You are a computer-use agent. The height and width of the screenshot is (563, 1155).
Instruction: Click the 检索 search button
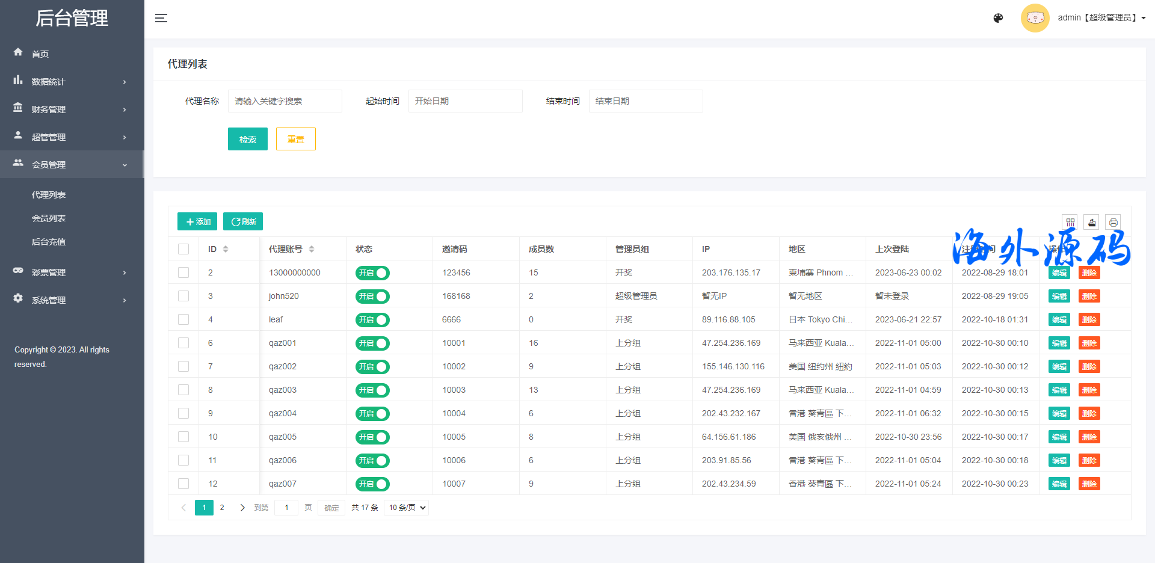point(247,140)
